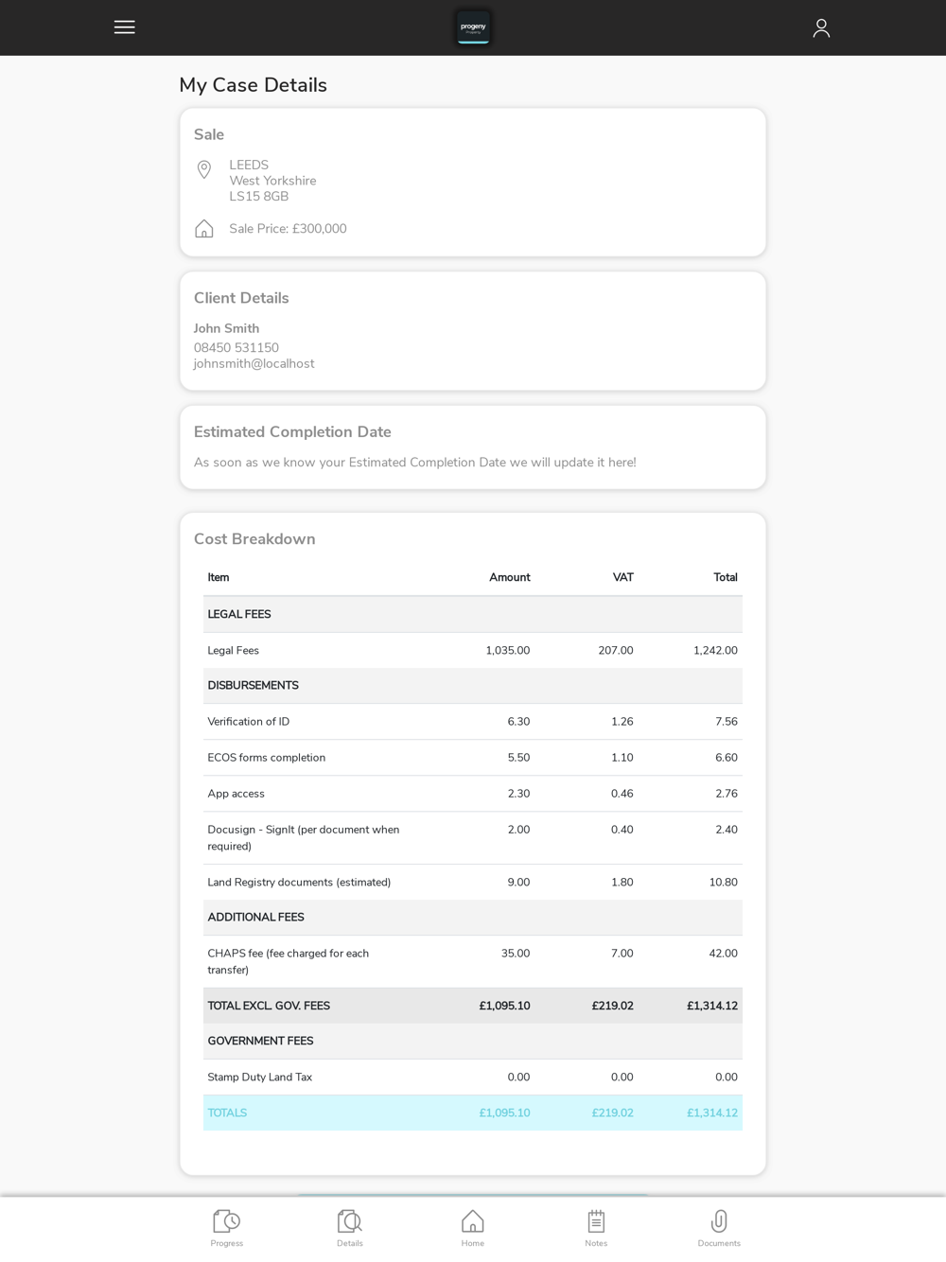This screenshot has height=1262, width=946.
Task: Open the Notes tab
Action: 596,1228
